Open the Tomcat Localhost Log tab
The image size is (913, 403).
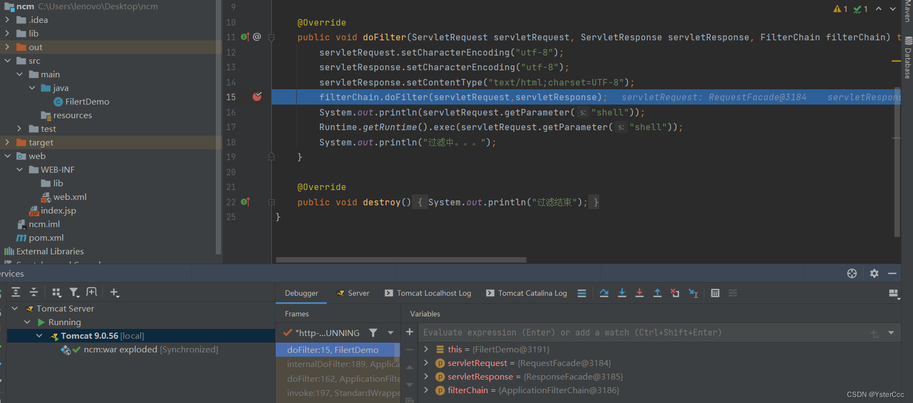[428, 293]
